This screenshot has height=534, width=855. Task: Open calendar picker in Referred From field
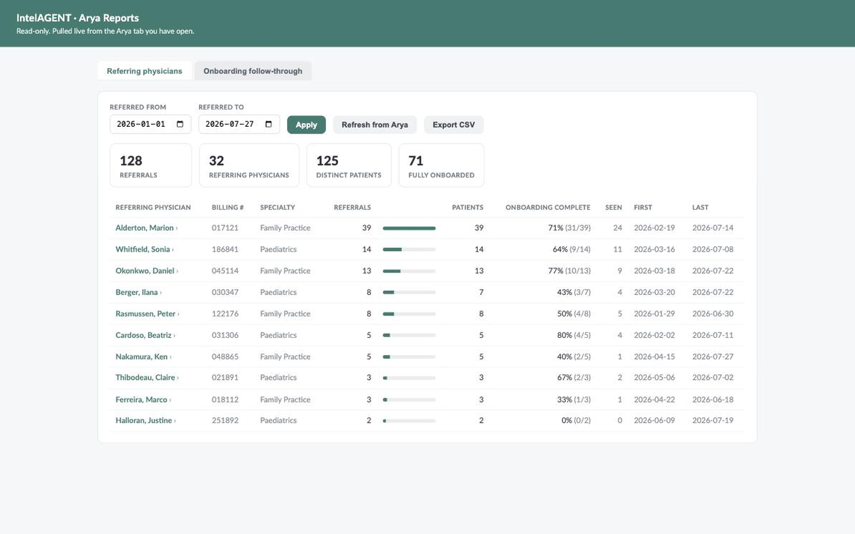180,124
